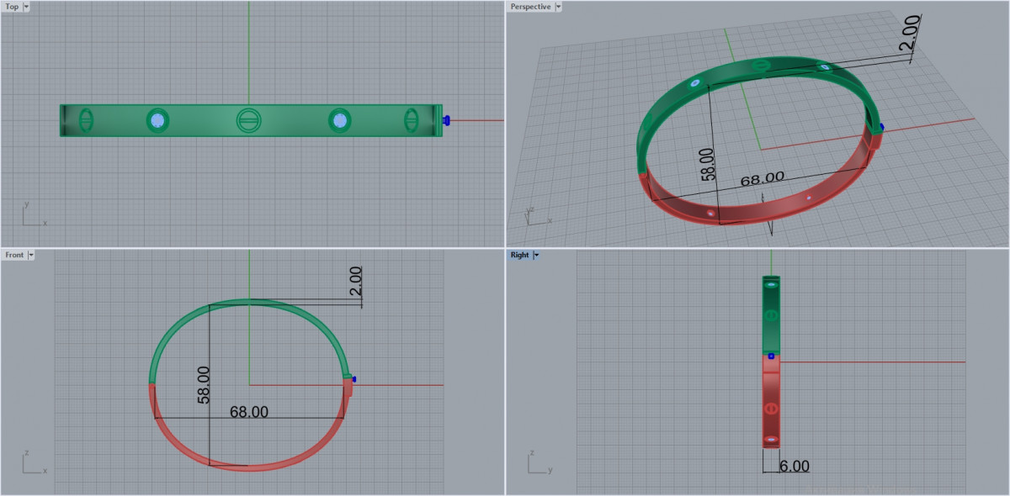Click the 6.00 dimension in Right view
Screen dimensions: 1010x496
coord(795,466)
